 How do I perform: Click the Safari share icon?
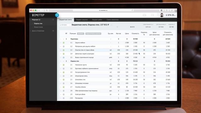[x=167, y=10]
